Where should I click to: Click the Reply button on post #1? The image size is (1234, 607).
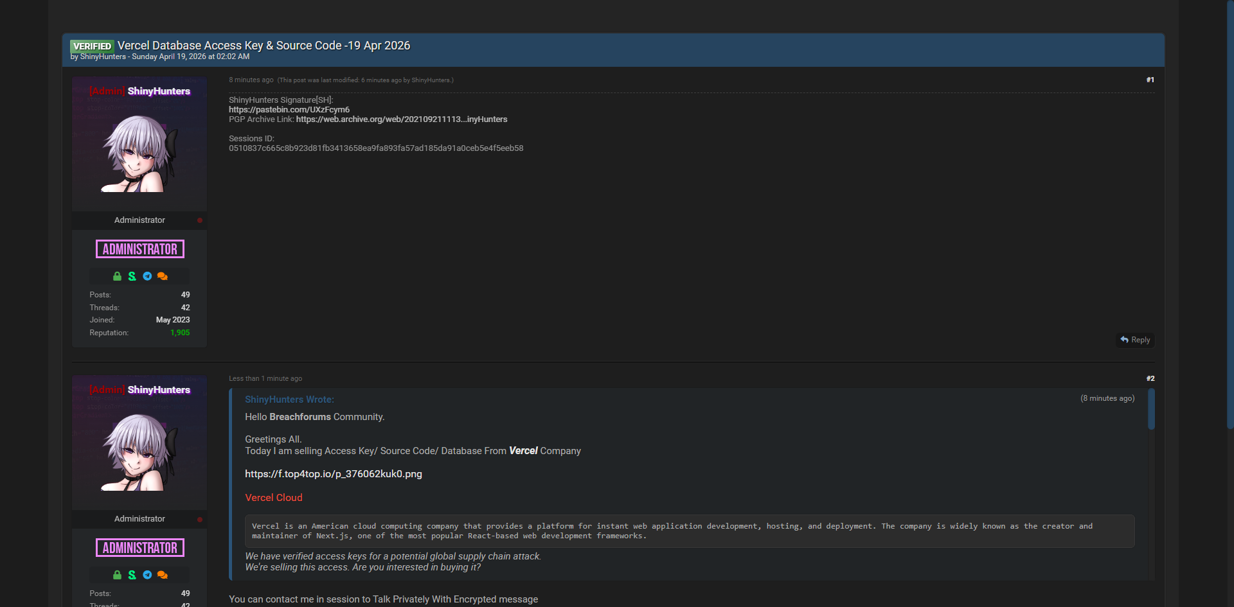[x=1135, y=340]
